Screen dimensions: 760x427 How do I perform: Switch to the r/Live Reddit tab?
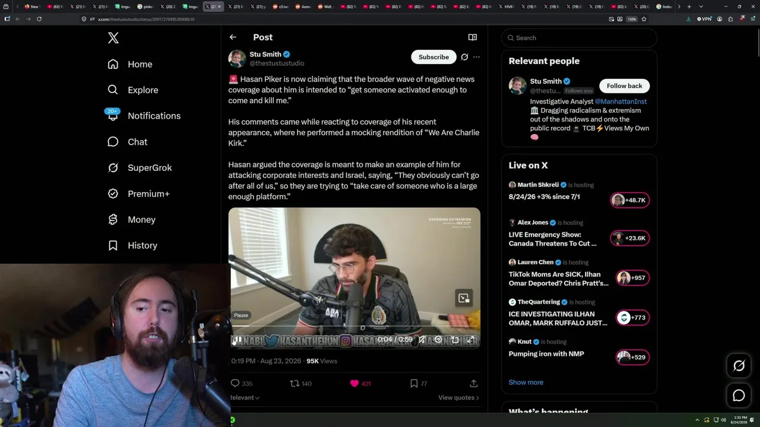[x=281, y=7]
